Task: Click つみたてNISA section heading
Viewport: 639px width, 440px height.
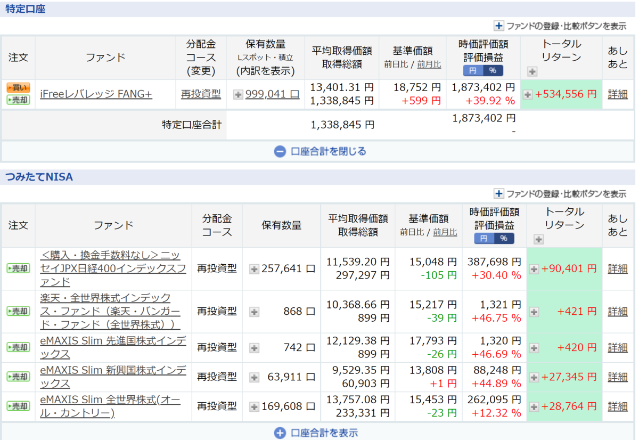Action: [39, 177]
